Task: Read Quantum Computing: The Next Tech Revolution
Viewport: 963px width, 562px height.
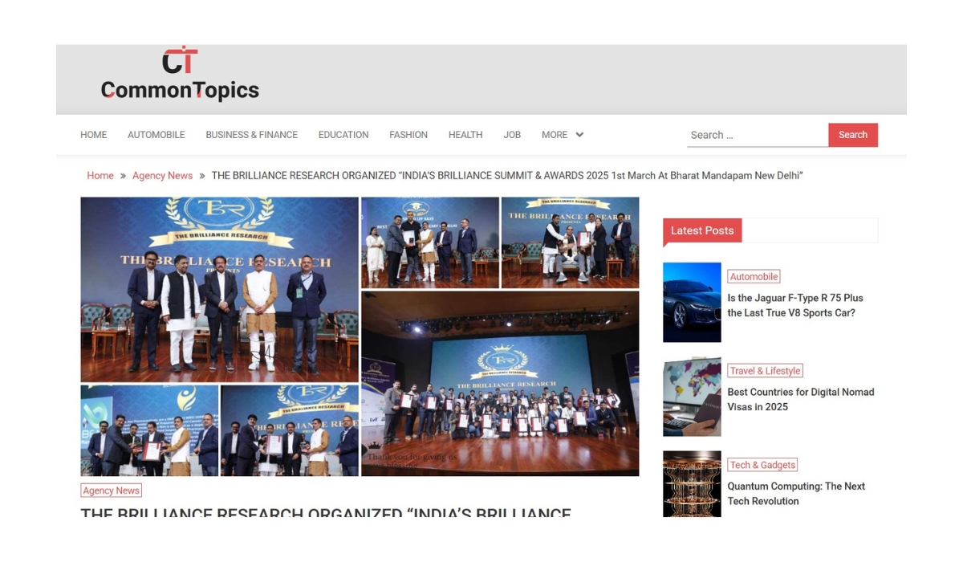Action: click(x=796, y=494)
